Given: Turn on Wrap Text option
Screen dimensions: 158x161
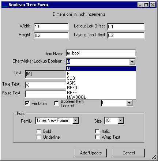Looking at the screenshot, I should pyautogui.click(x=97, y=137).
